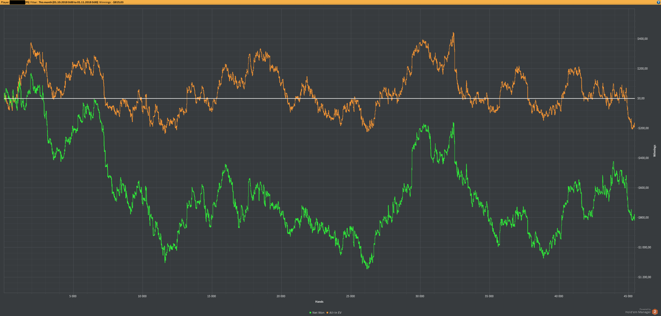Screen dimensions: 661x316
Task: Click the Winnings y-axis title
Action: pos(654,151)
